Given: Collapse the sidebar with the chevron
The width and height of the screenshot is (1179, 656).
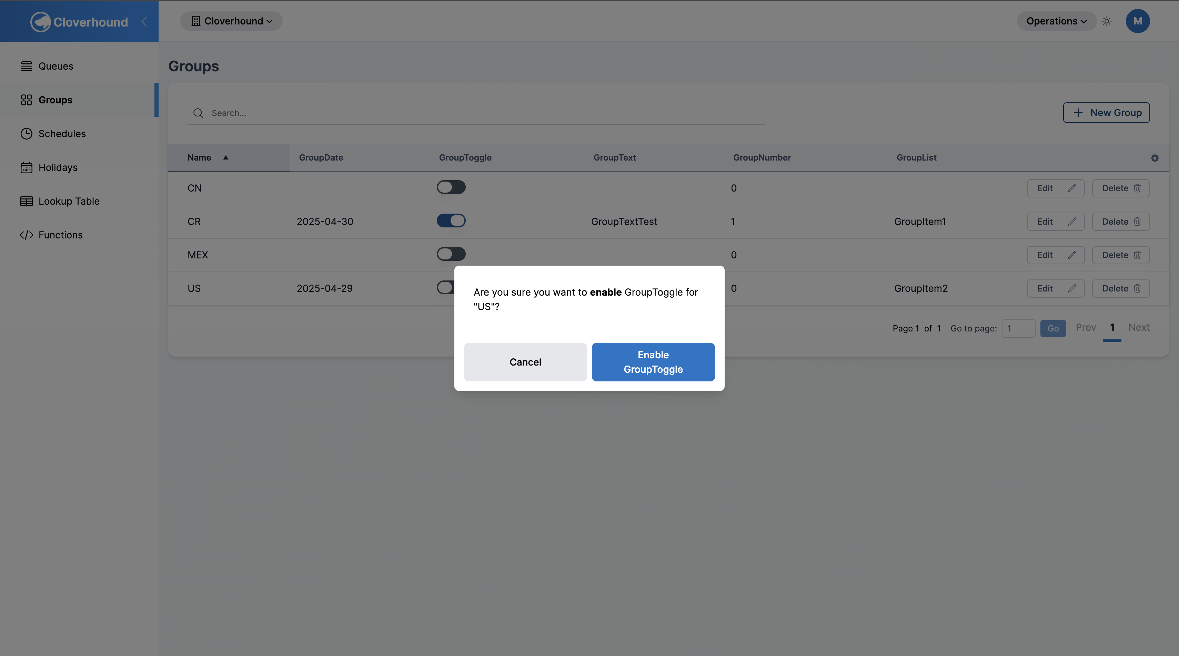Looking at the screenshot, I should click(x=144, y=21).
